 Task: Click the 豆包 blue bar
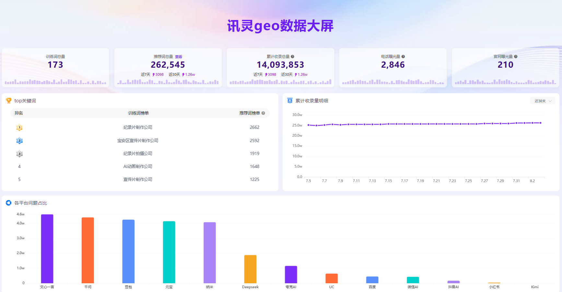click(128, 252)
